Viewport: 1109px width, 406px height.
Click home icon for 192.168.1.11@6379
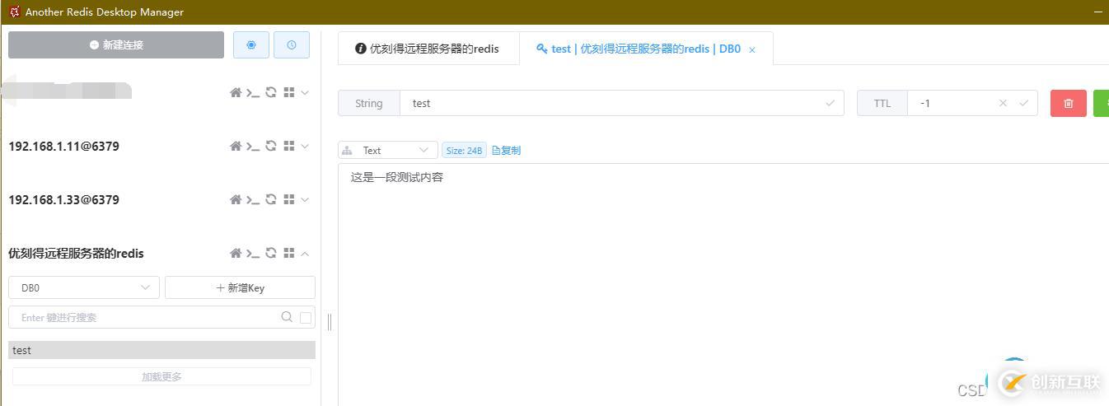pos(236,146)
